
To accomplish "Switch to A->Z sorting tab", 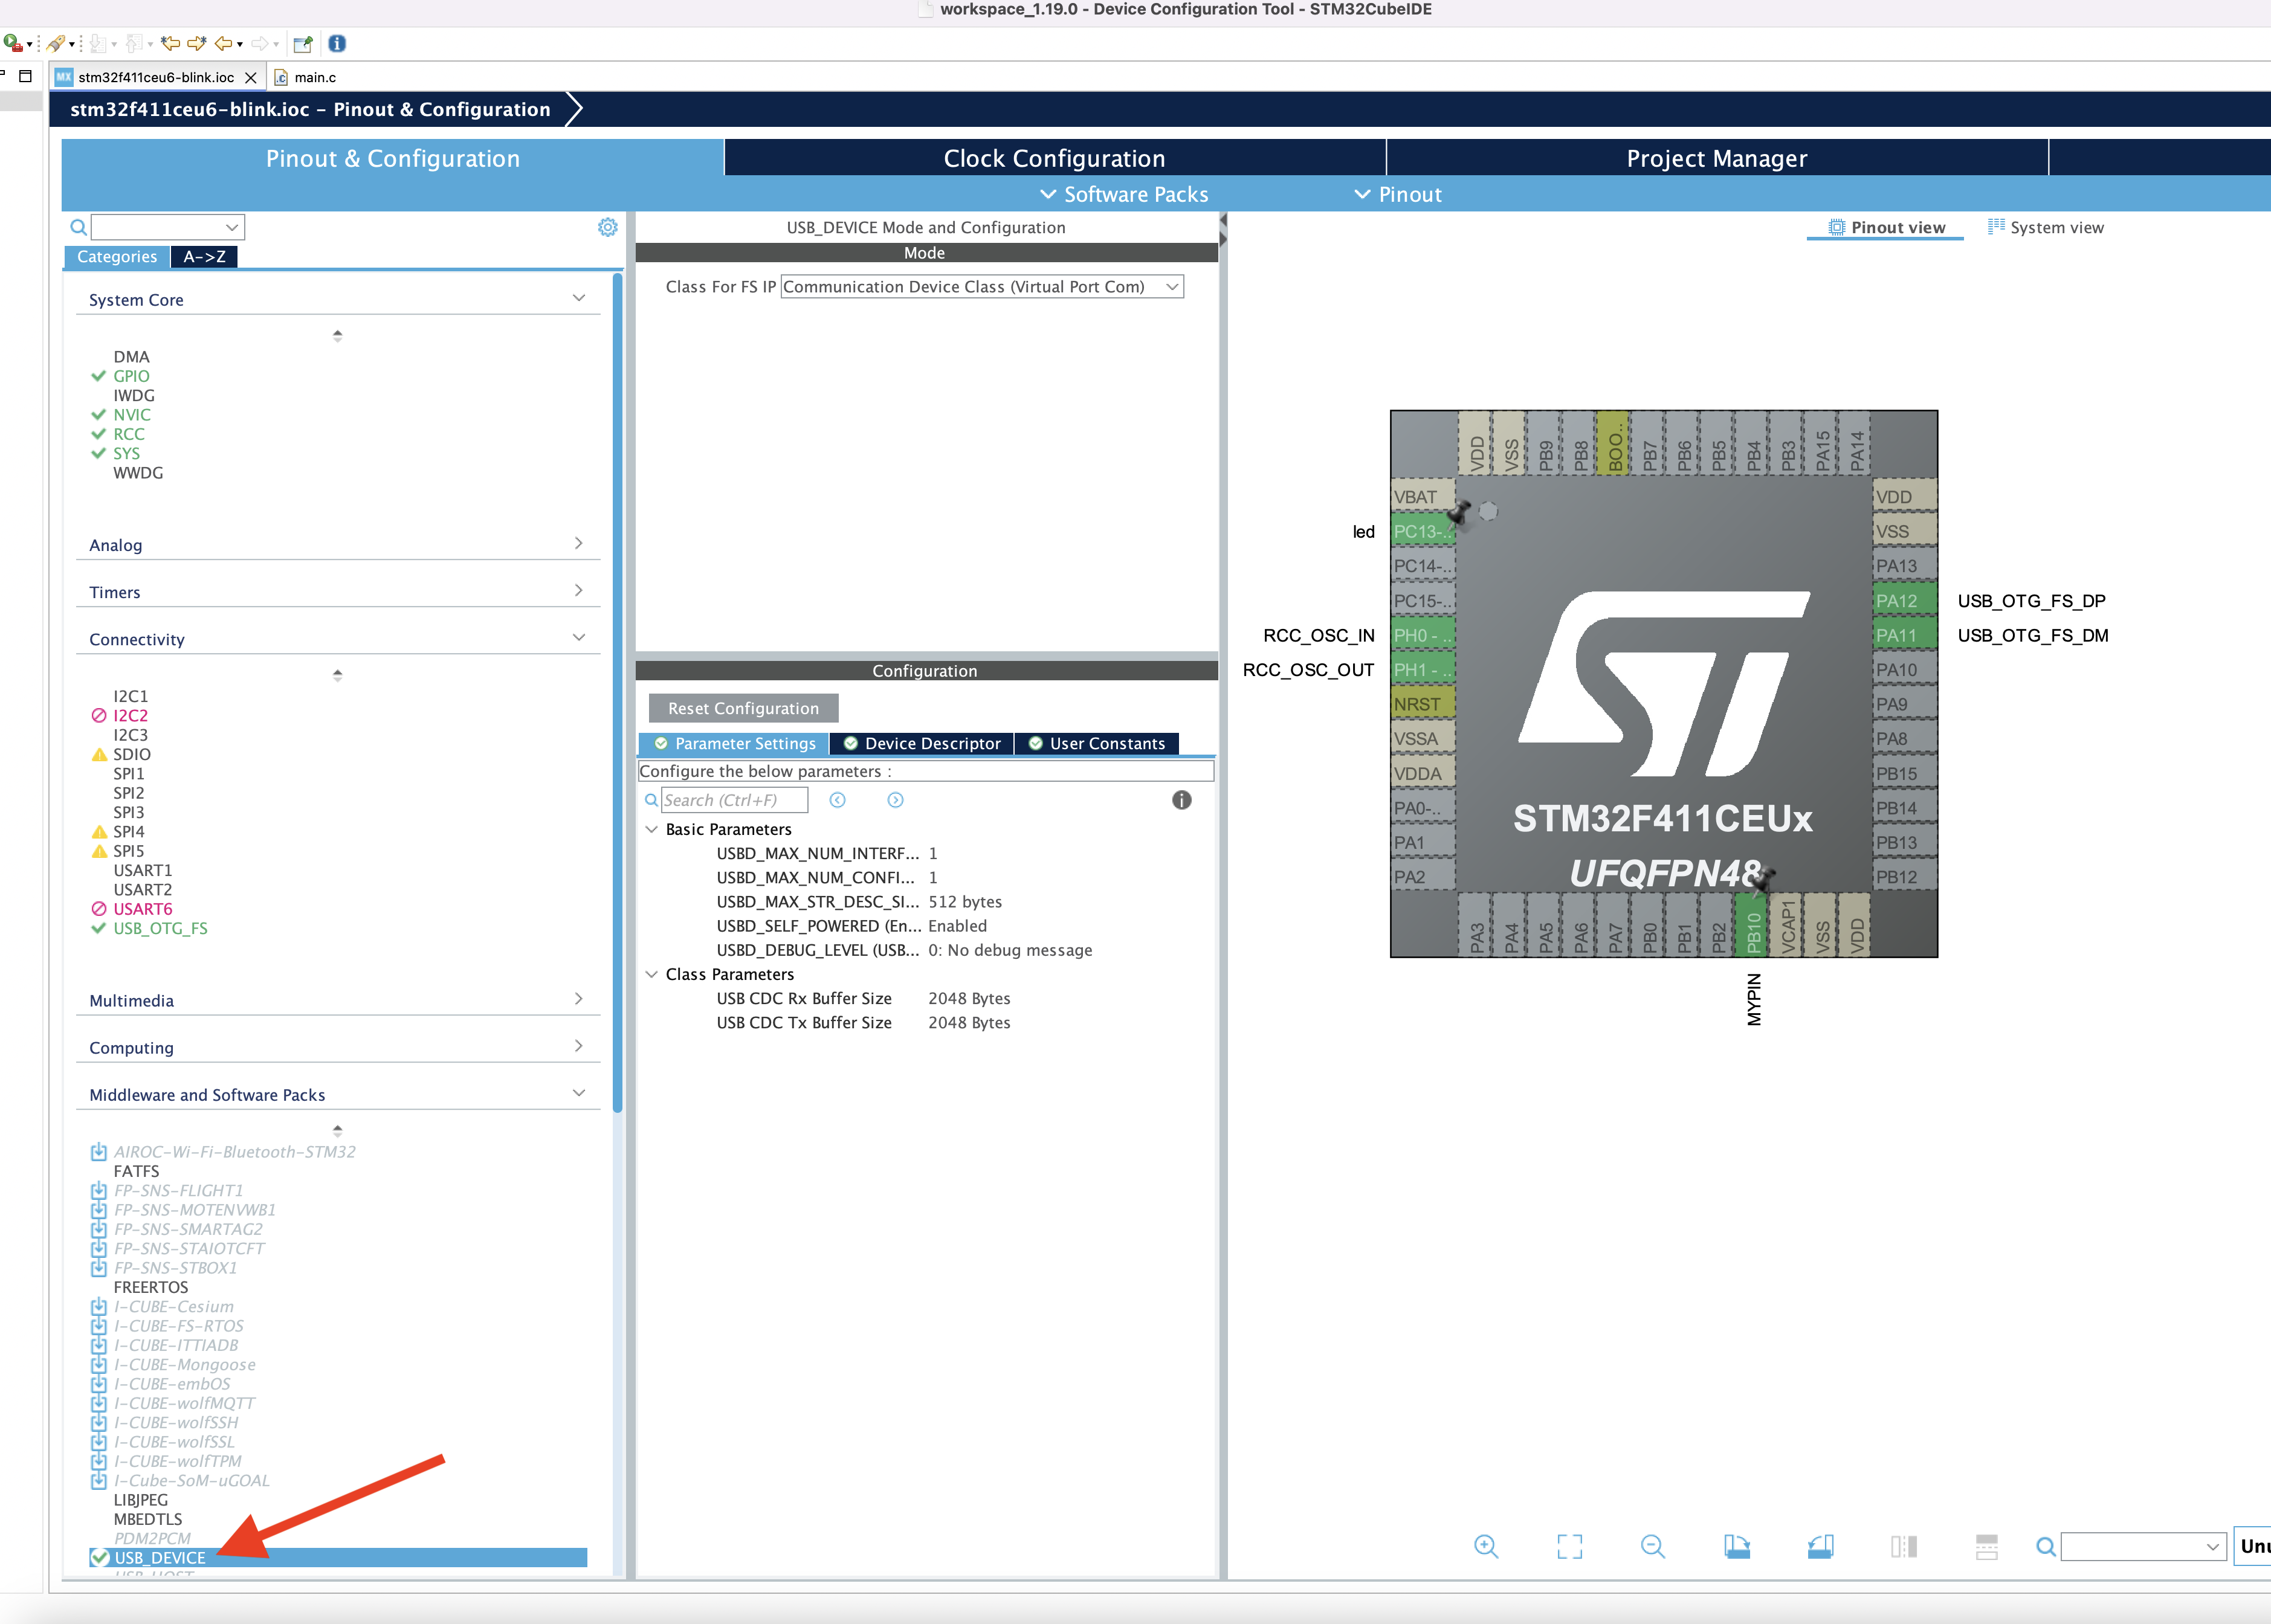I will [x=204, y=257].
